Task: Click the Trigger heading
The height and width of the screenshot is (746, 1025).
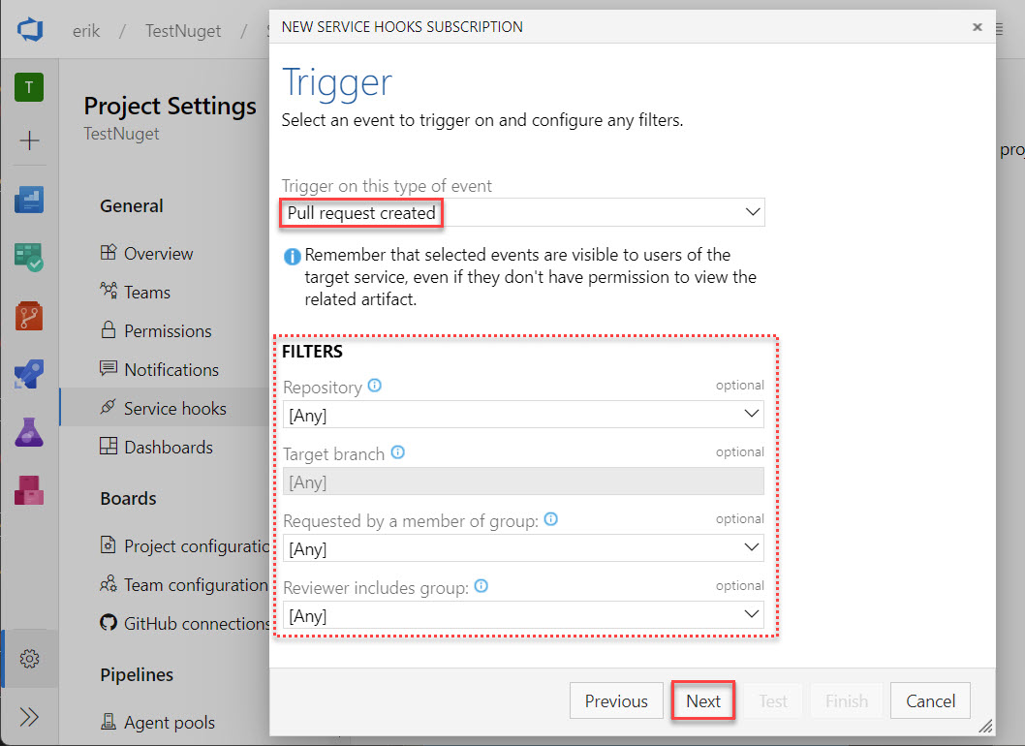Action: coord(337,83)
